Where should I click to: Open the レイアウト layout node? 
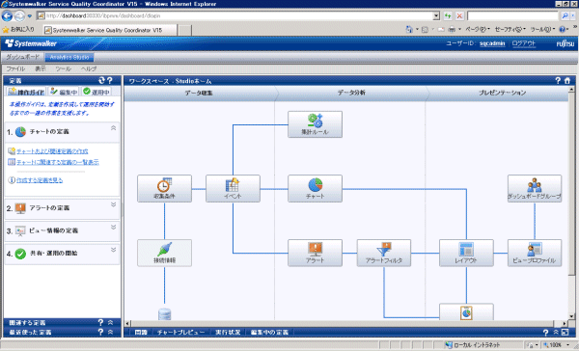coord(466,253)
